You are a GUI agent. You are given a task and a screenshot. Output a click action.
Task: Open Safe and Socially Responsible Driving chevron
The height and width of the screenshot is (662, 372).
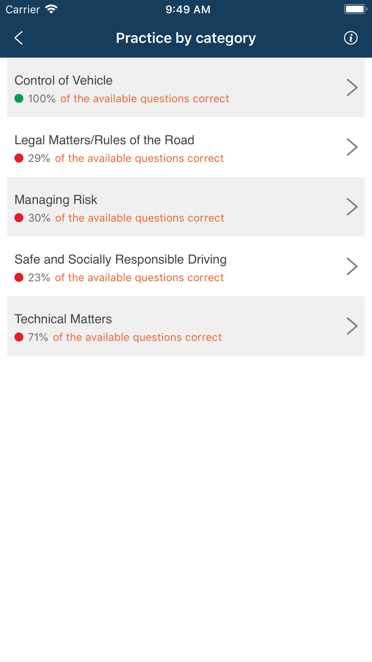352,266
